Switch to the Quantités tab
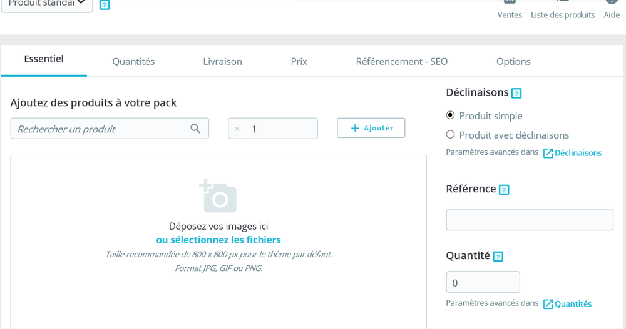This screenshot has height=329, width=626. (x=133, y=62)
